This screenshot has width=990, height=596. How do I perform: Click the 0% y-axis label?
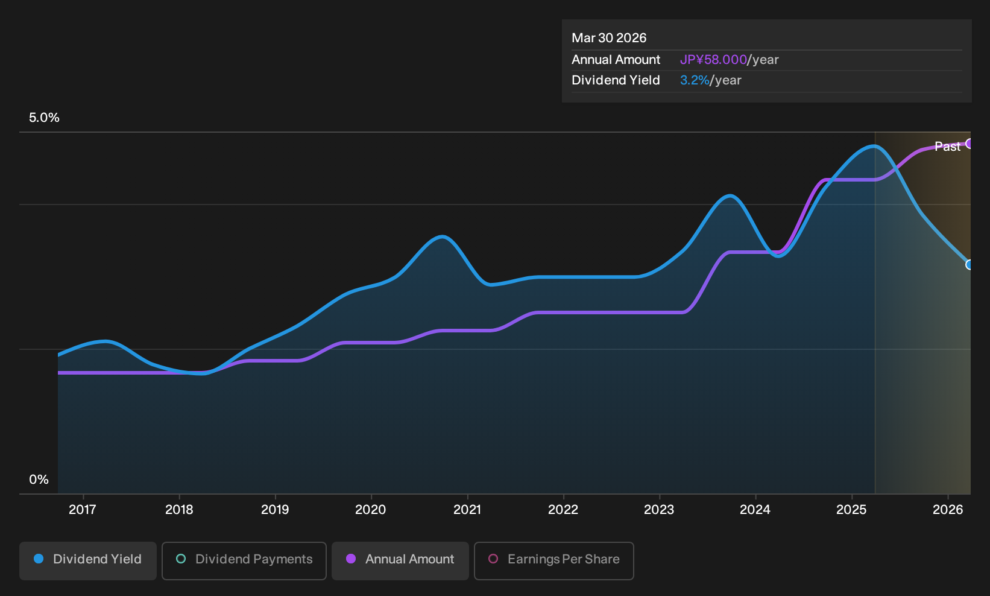[x=39, y=480]
